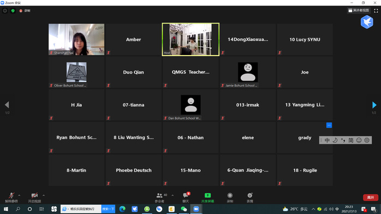Screen dimensions: 381x214
Task: Open WeChat from the taskbar
Action: click(184, 209)
